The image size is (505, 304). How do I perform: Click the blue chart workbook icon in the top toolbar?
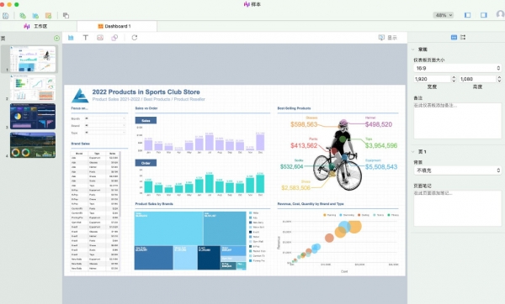35,15
